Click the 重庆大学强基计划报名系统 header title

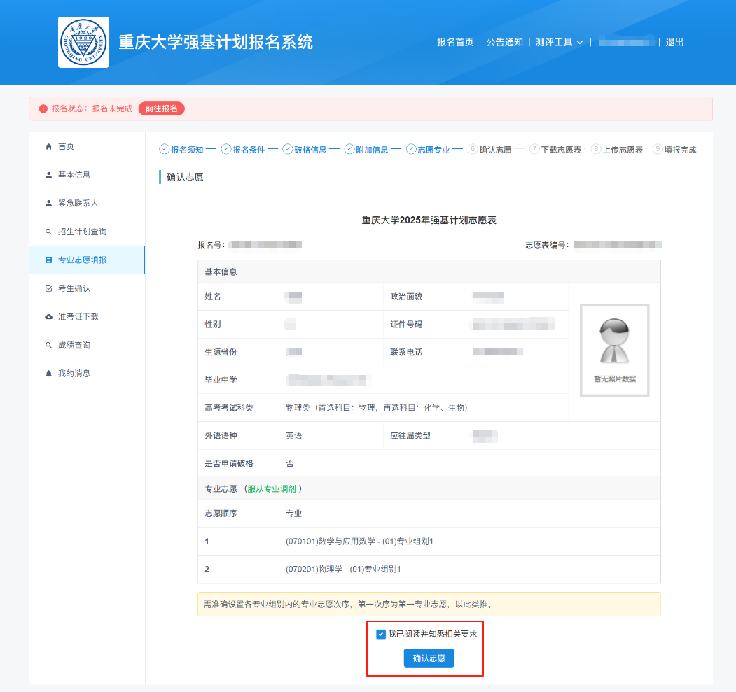[216, 42]
